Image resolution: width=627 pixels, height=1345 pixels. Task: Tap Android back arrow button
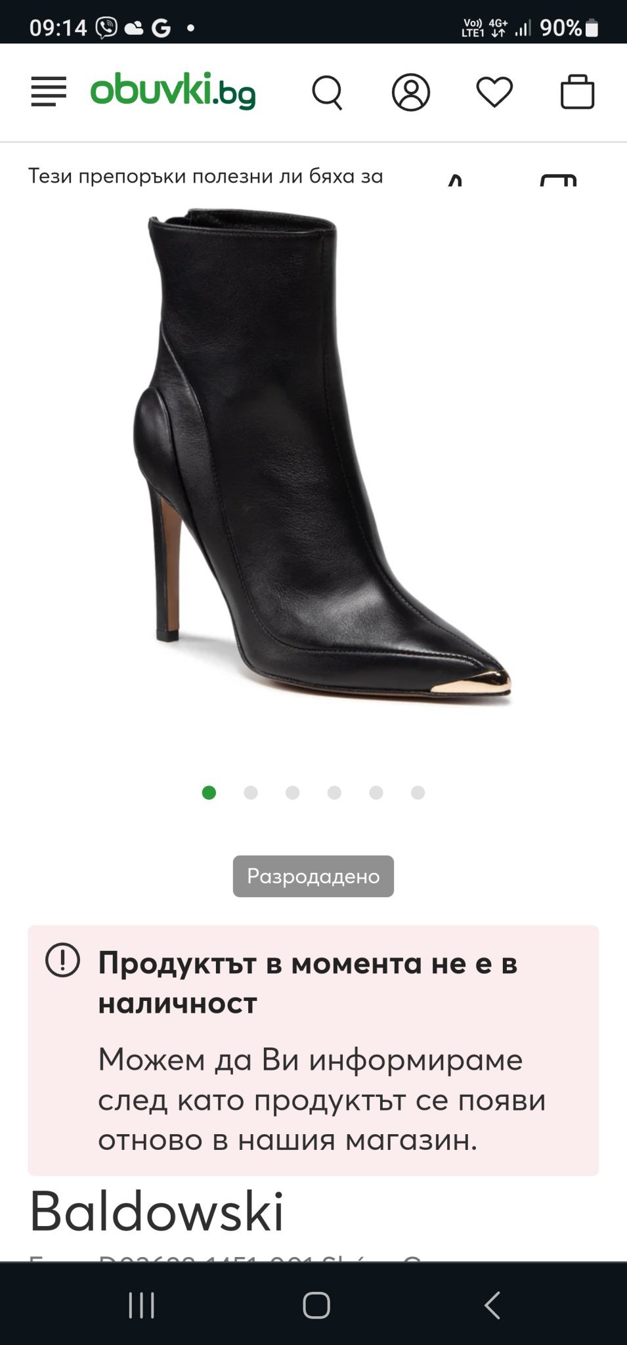(x=492, y=1305)
